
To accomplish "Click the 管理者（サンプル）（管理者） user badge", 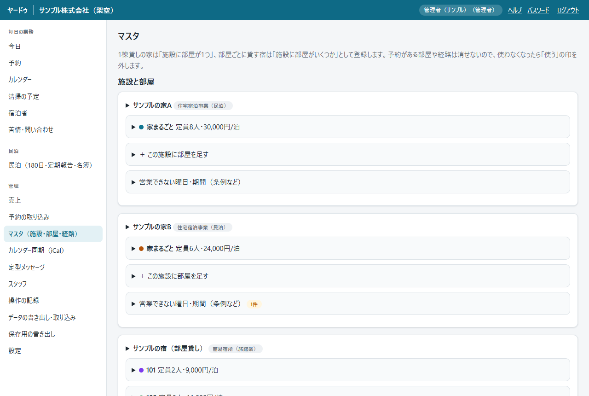I will pyautogui.click(x=461, y=10).
